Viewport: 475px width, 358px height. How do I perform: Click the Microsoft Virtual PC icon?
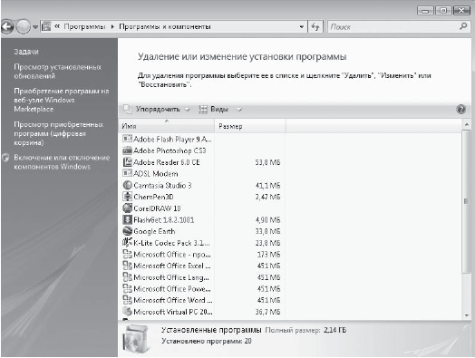point(127,312)
